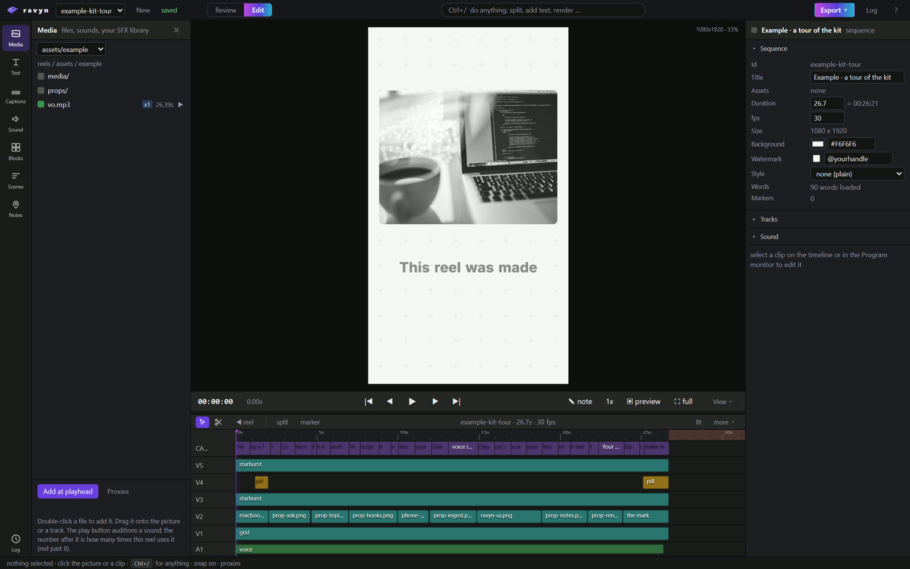
Task: Click the A1 voice audio clip
Action: click(449, 549)
